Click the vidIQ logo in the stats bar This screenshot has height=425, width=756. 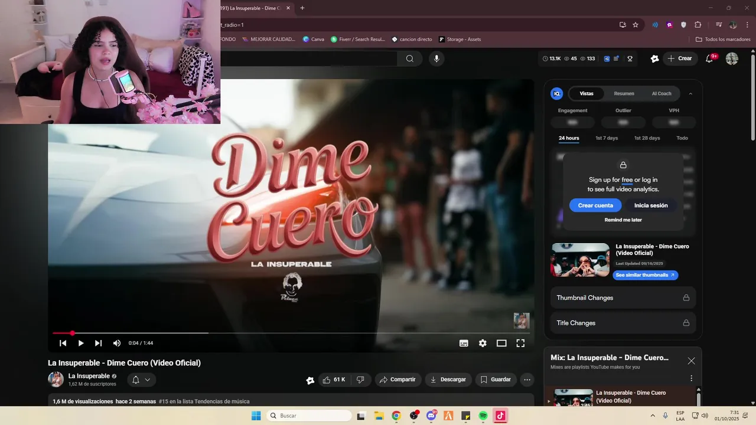tap(607, 58)
